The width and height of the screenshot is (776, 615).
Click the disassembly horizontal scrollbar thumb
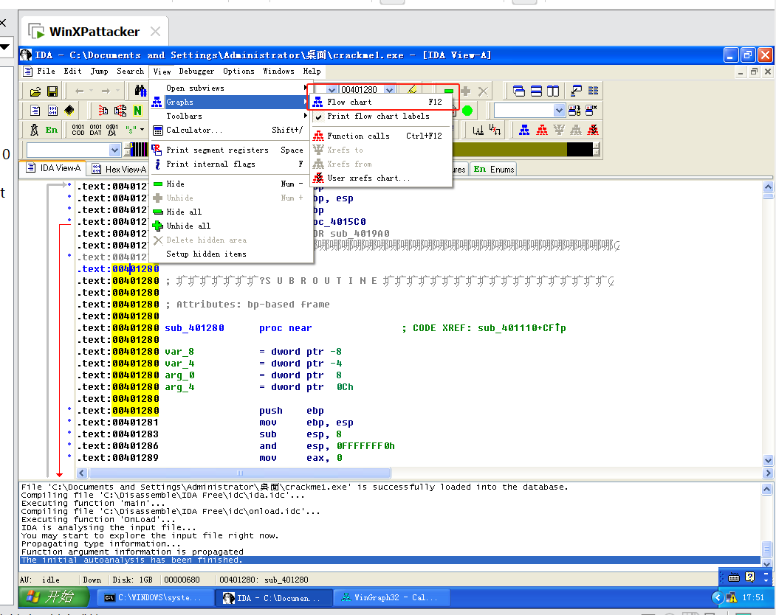(239, 473)
